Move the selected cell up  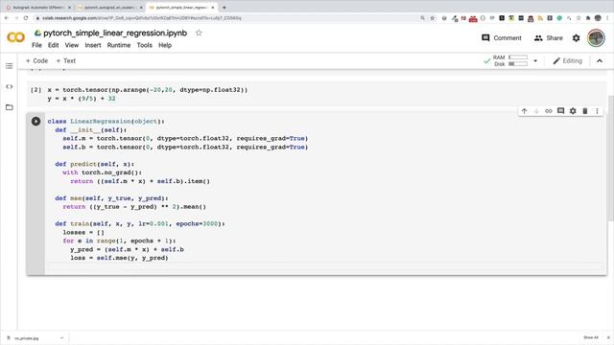click(x=525, y=111)
